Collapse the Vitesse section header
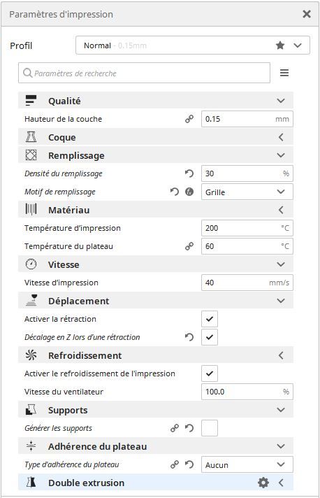This screenshot has height=498, width=320. [x=156, y=264]
